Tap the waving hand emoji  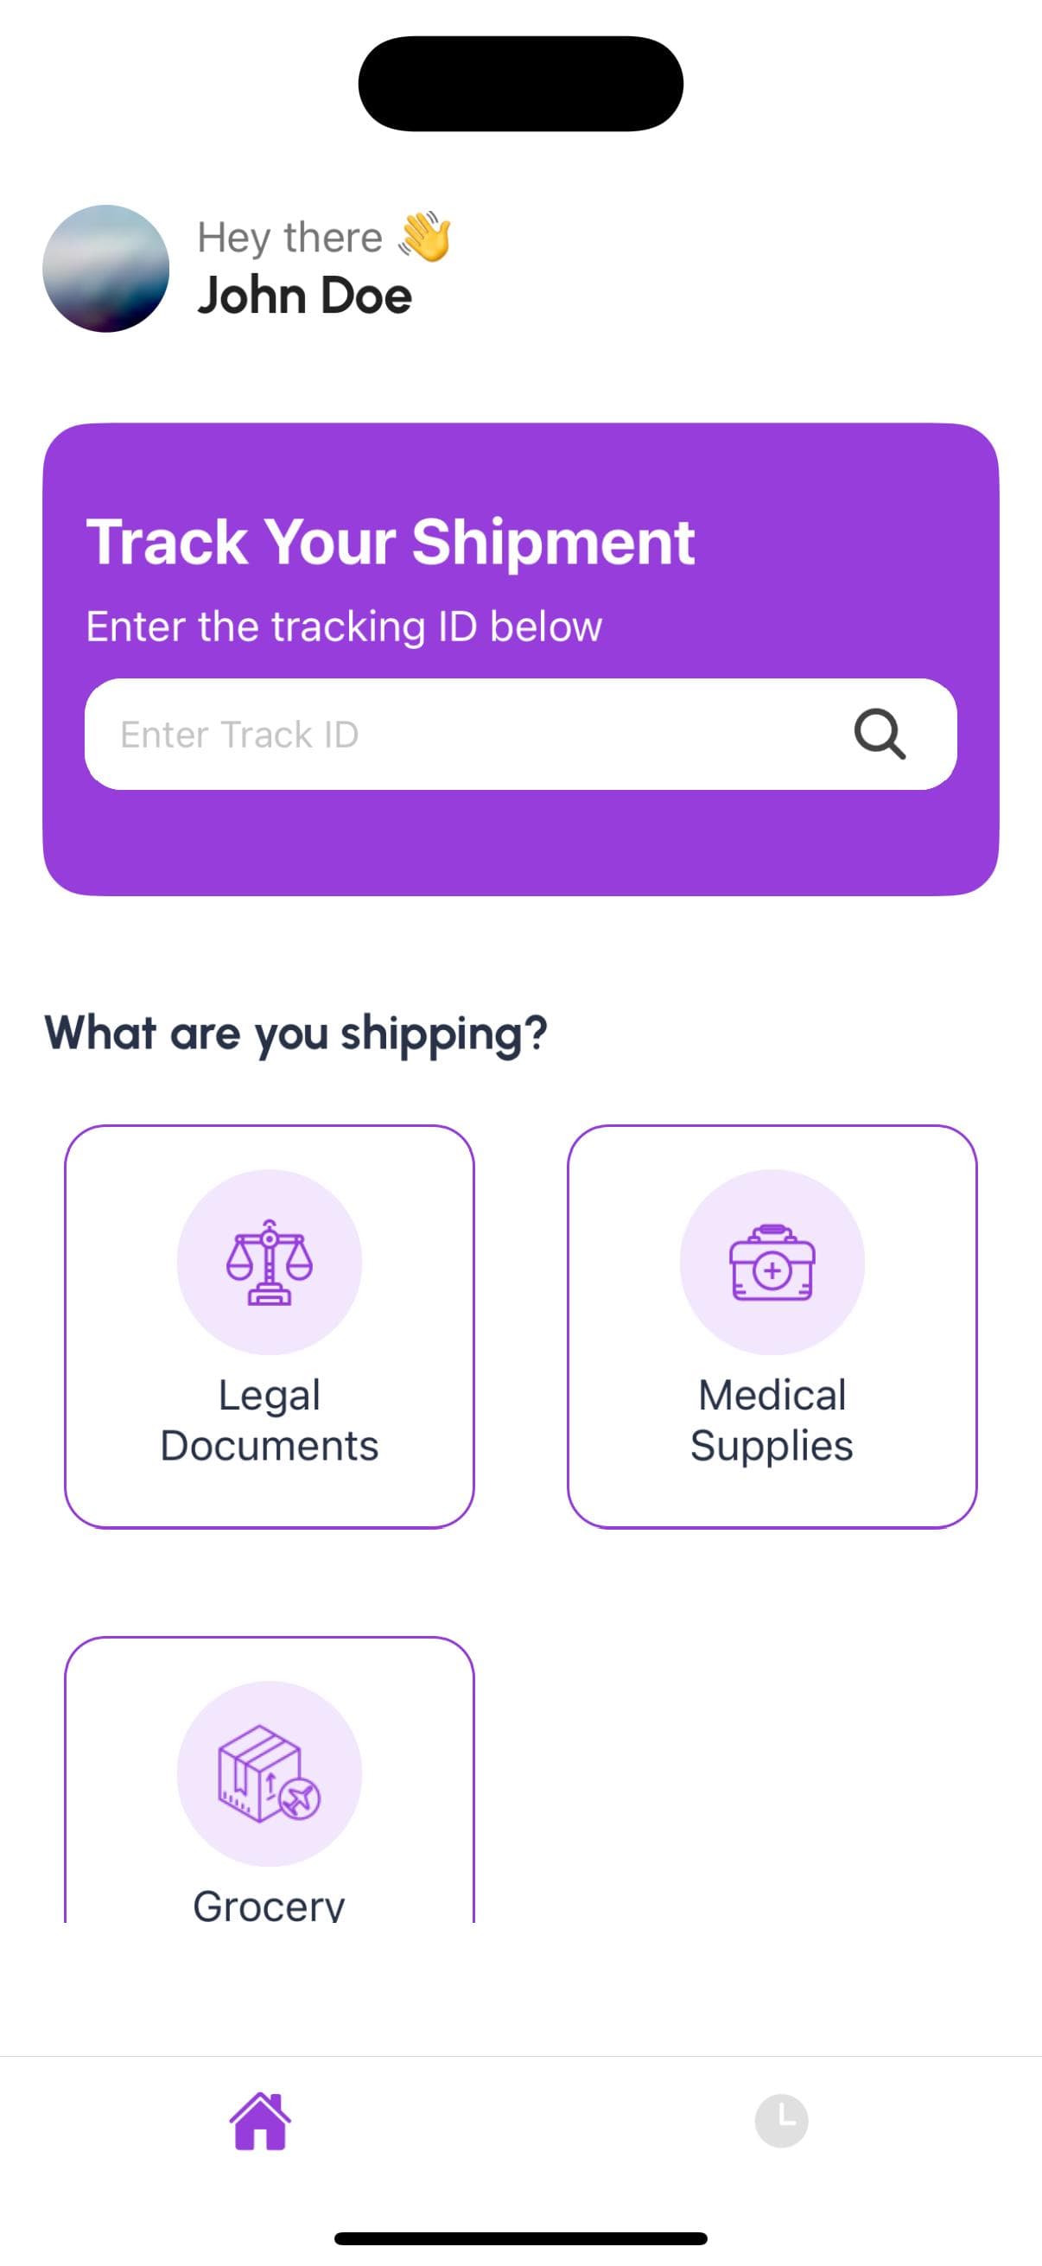click(x=425, y=237)
